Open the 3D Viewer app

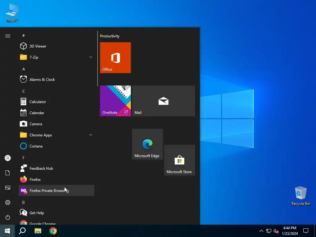pos(56,46)
